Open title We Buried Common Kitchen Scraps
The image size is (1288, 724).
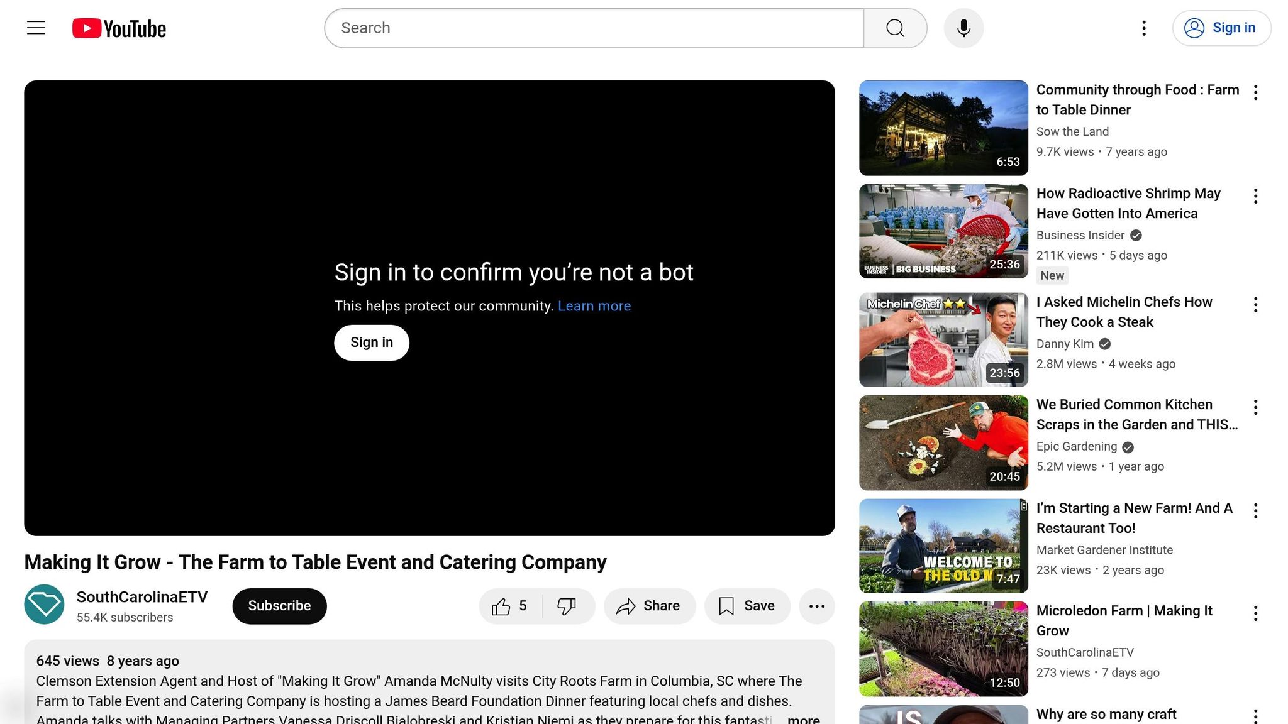pos(1137,415)
